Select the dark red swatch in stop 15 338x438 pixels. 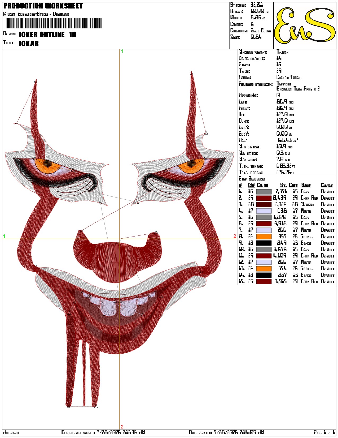tap(264, 282)
